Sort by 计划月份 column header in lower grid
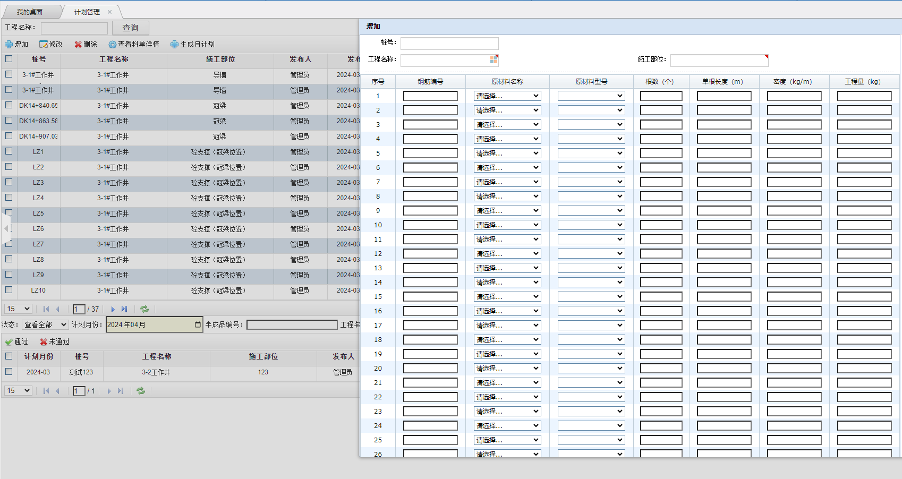 [x=39, y=357]
